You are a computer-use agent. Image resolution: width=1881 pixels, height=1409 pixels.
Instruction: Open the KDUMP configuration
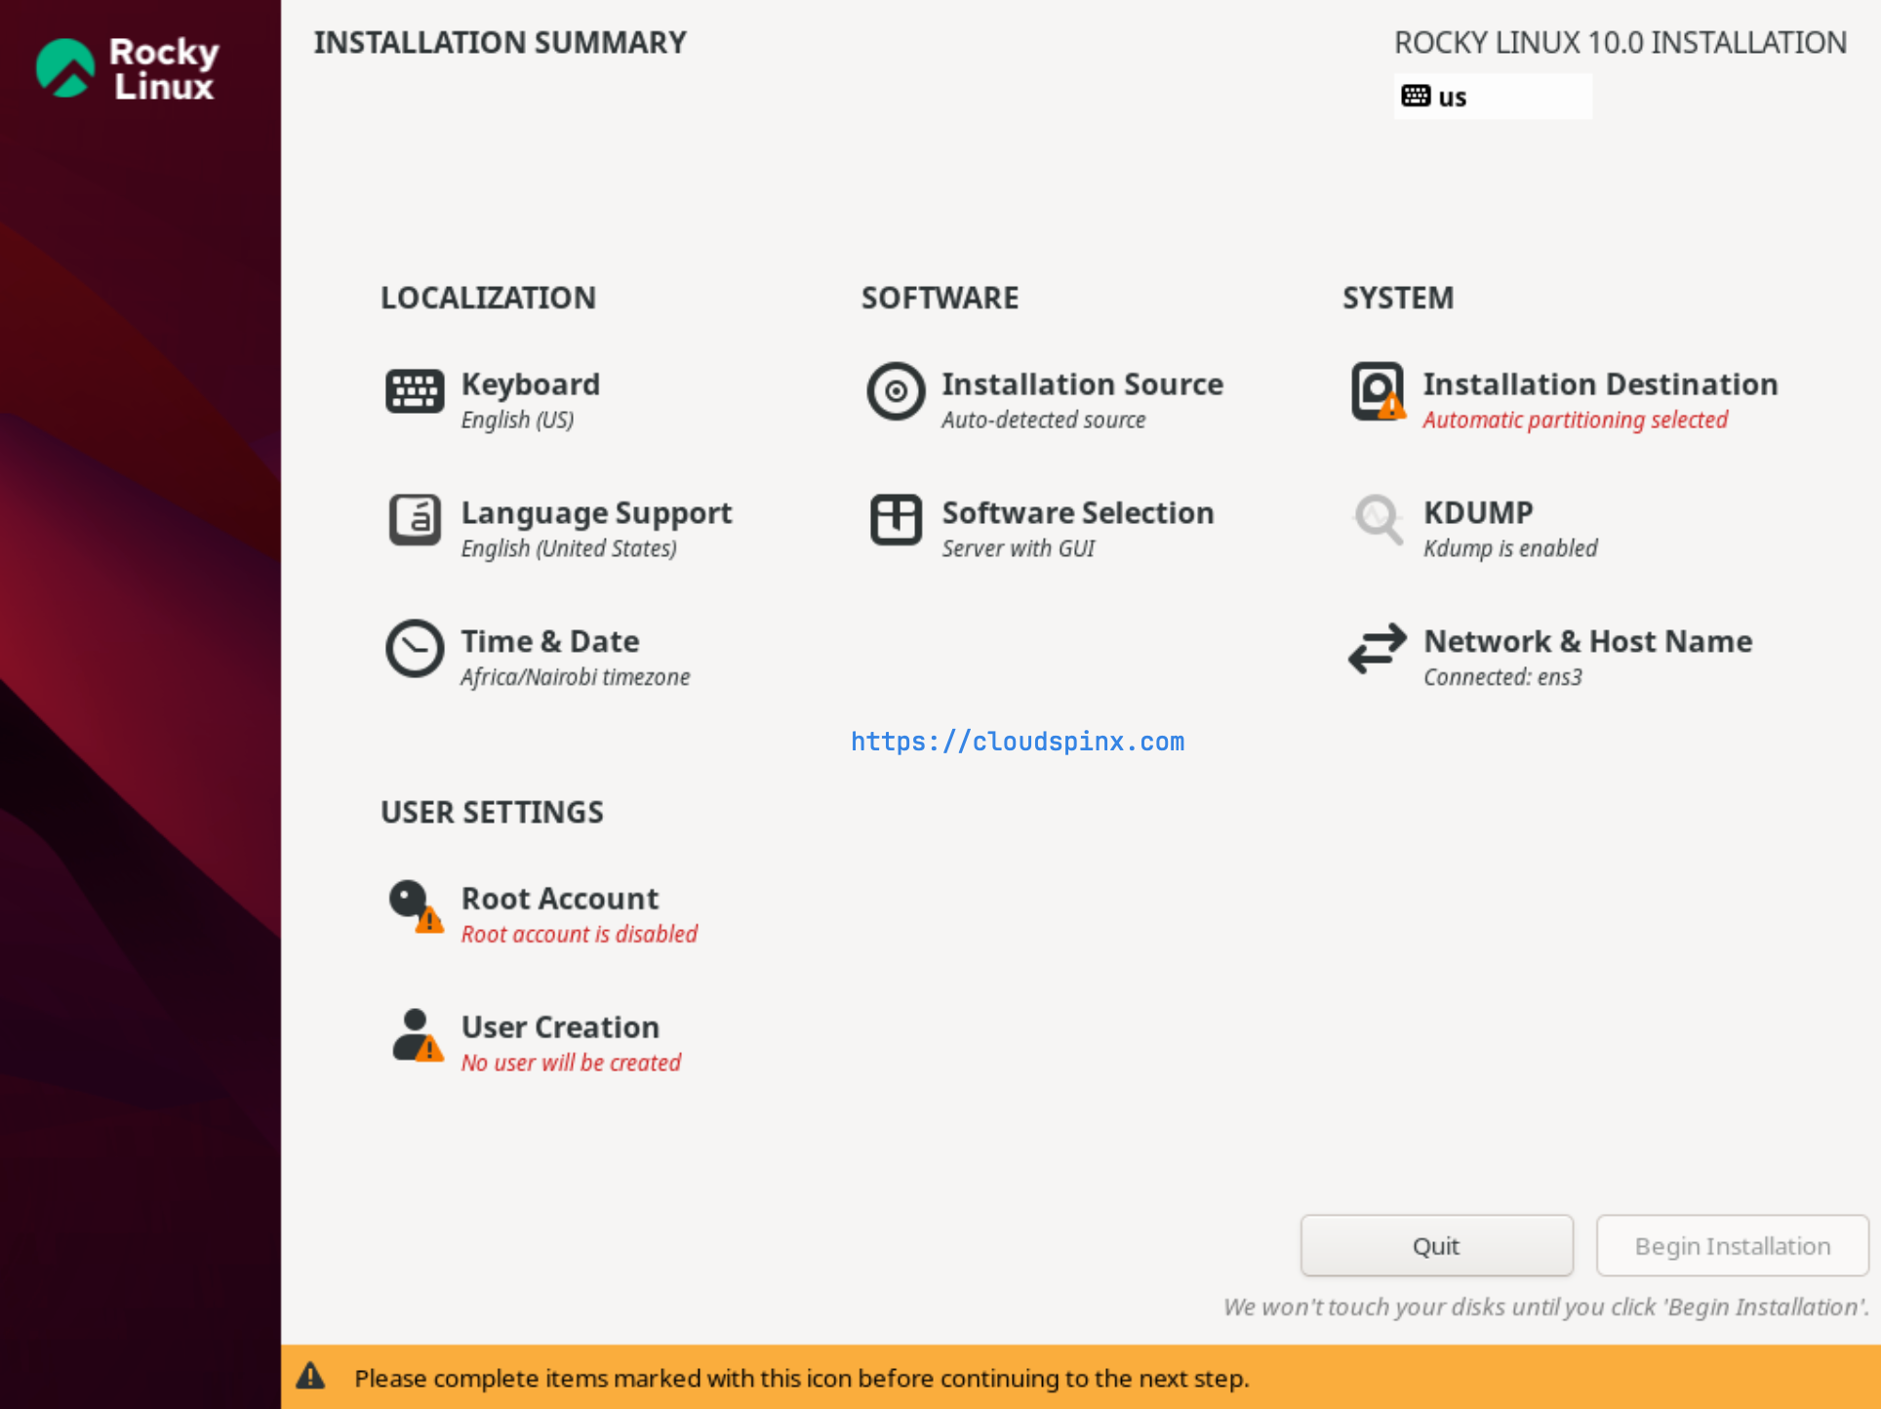click(x=1479, y=526)
